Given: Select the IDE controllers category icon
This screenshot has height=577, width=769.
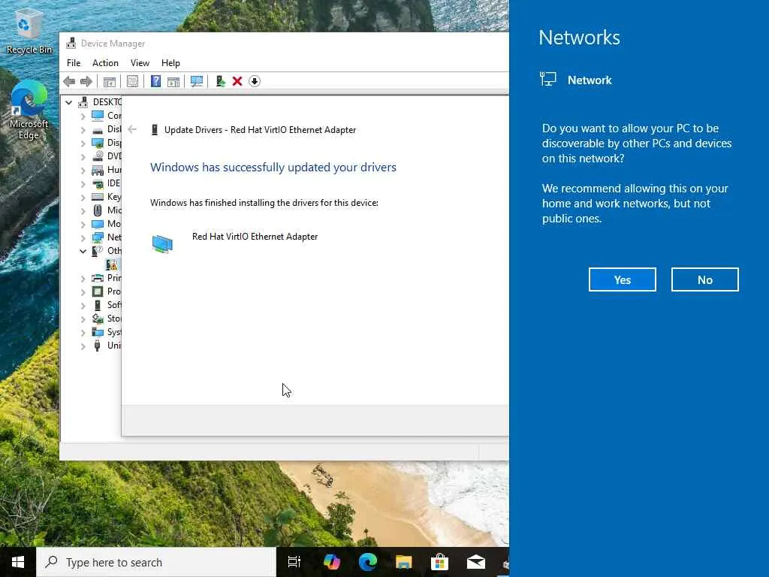Looking at the screenshot, I should tap(98, 183).
